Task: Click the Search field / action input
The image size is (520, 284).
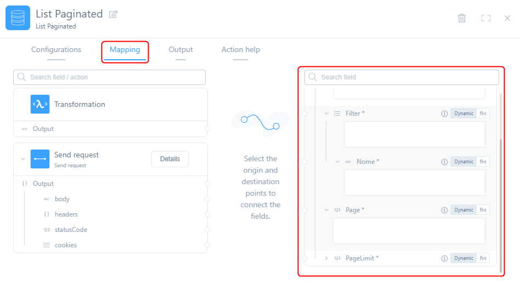Action: [x=110, y=77]
